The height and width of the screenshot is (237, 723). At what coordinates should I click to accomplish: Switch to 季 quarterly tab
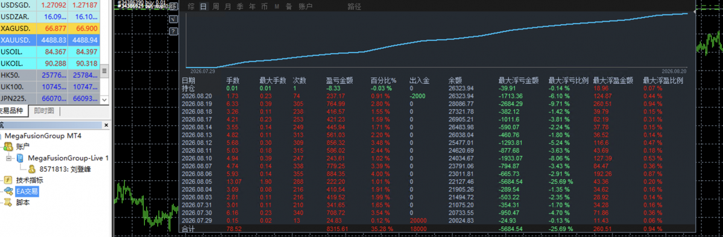pos(240,7)
